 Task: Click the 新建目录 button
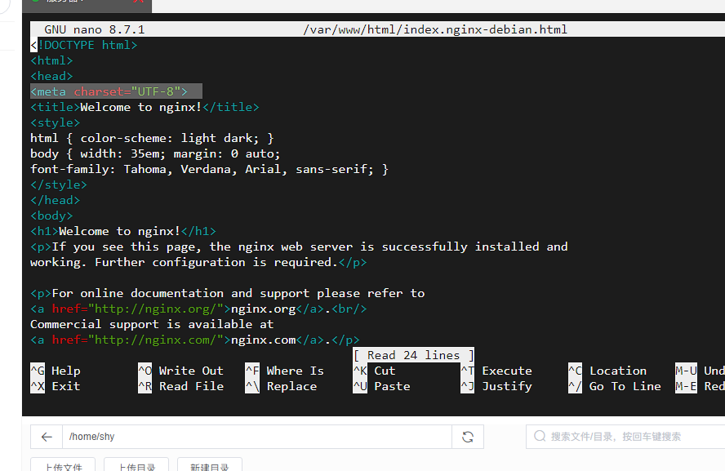pos(210,466)
